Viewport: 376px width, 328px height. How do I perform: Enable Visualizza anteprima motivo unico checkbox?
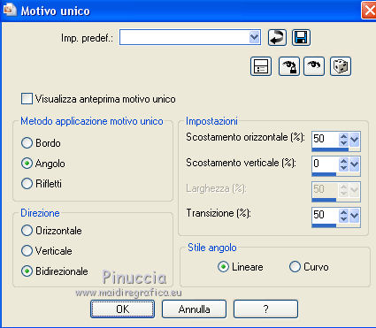pos(27,99)
